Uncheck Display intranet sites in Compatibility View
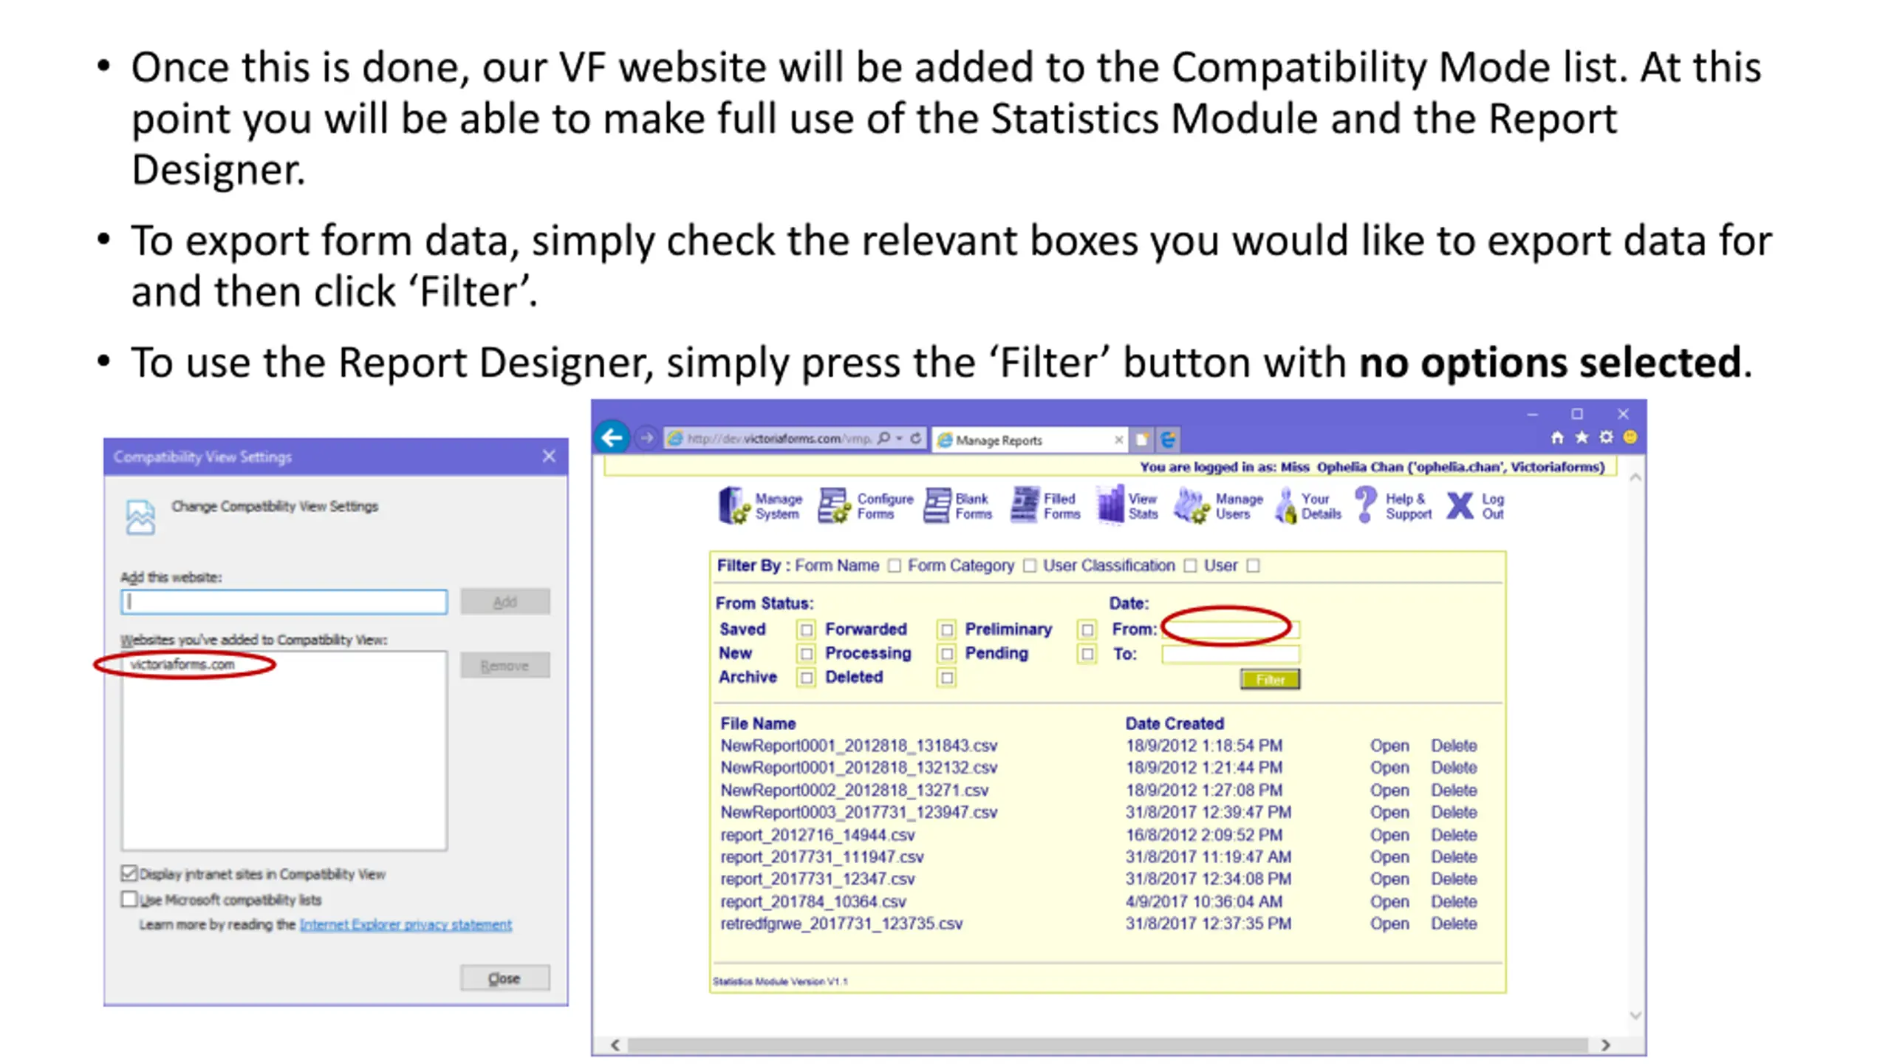 pyautogui.click(x=129, y=873)
